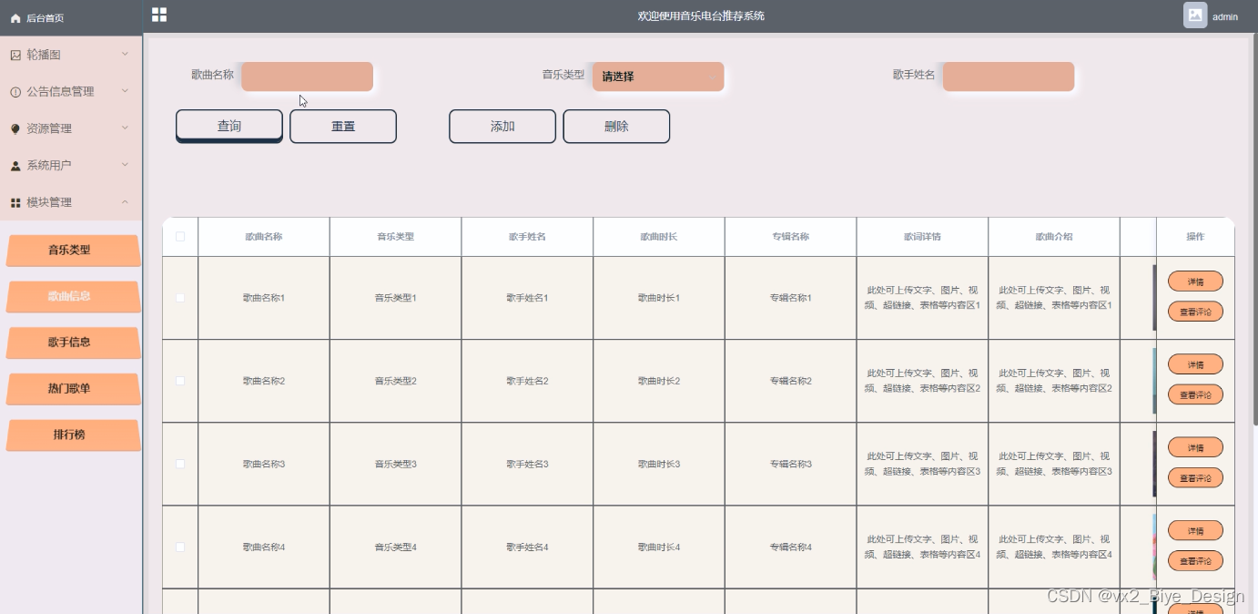This screenshot has width=1258, height=614.
Task: Click 查看评论 for row 歌曲名称3
Action: 1195,477
